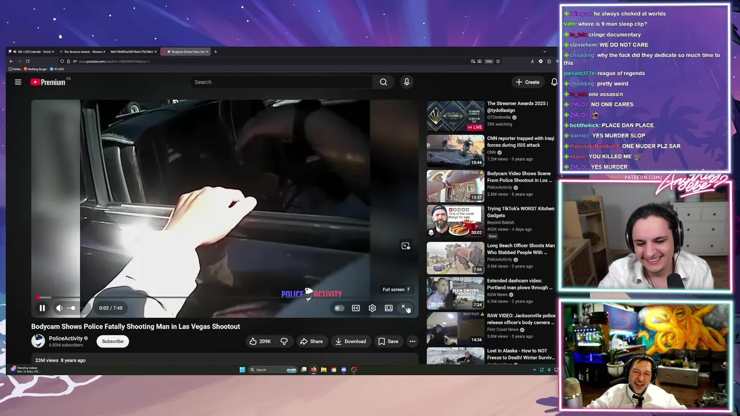Open the YouTube guide hamburger menu
740x416 pixels.
click(x=18, y=82)
